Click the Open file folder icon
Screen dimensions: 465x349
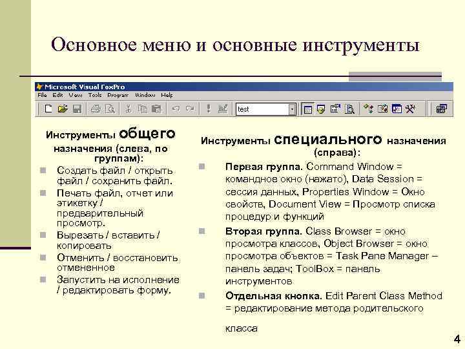pyautogui.click(x=63, y=109)
